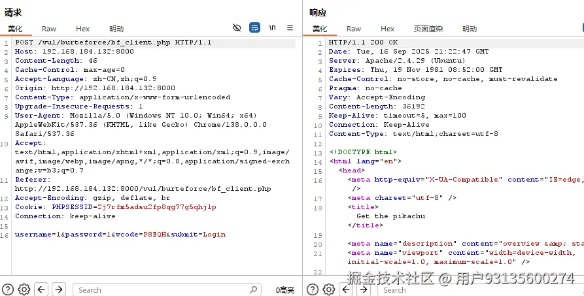584x296 pixels.
Task: Open response 页面渲染 render tab
Action: point(428,29)
